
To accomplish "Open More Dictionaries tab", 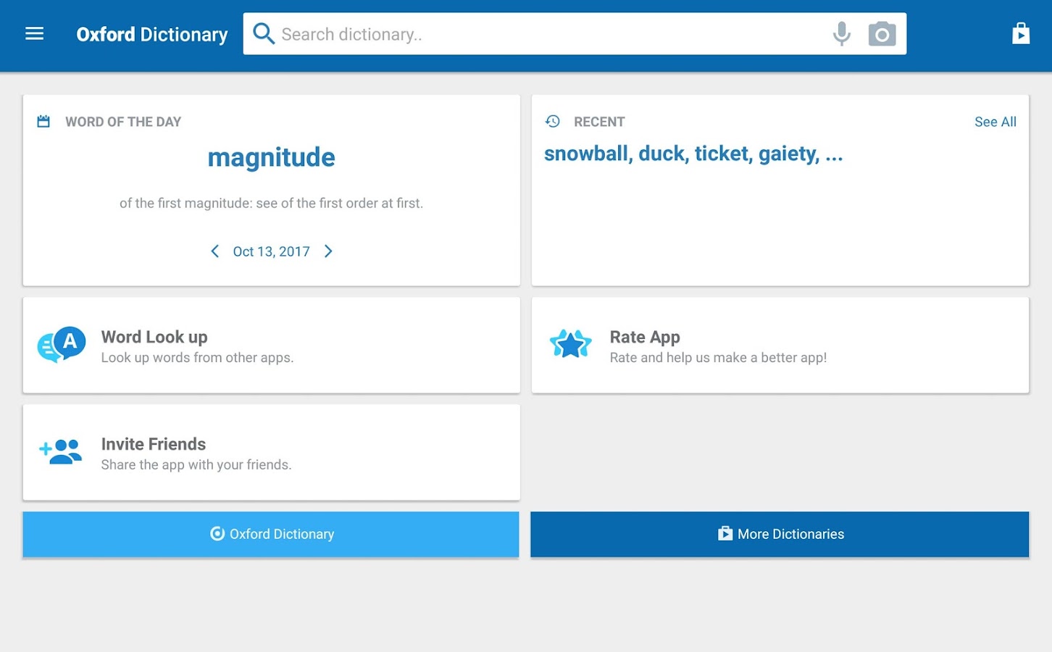I will pyautogui.click(x=780, y=534).
